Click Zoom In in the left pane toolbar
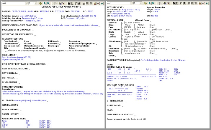This screenshot has height=130, width=211. [x=45, y=4]
